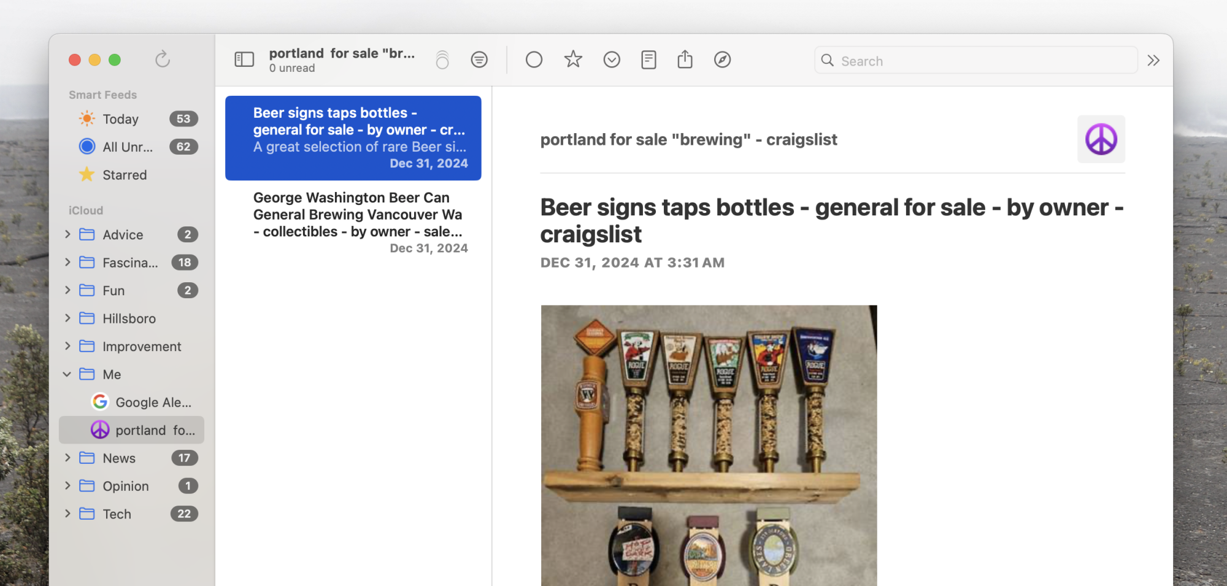
Task: Expand the Opinion folder
Action: point(67,486)
